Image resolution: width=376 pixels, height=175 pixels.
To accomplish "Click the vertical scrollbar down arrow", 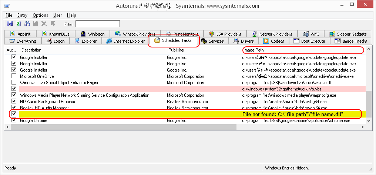I will (x=369, y=121).
